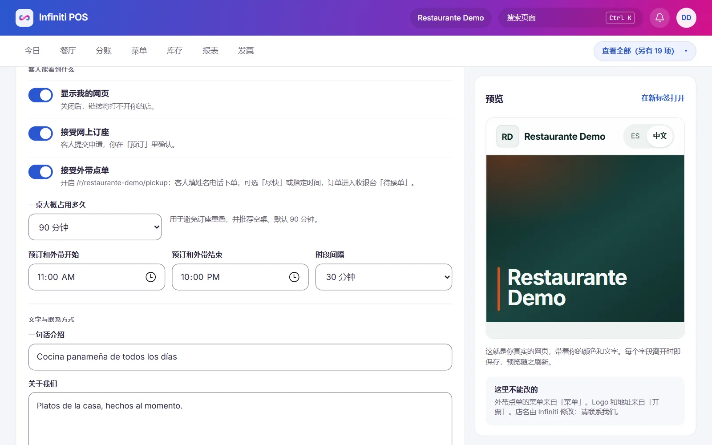The image size is (712, 445).
Task: Click the 一句话介绍 text field
Action: [x=240, y=357]
